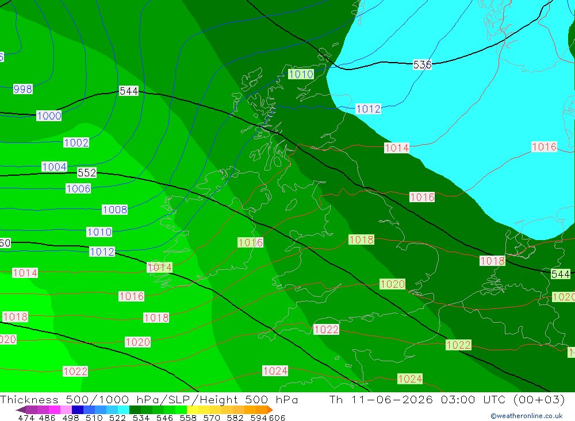This screenshot has height=421, width=575.
Task: Click the 1024 label with green background
Action: click(x=410, y=379)
